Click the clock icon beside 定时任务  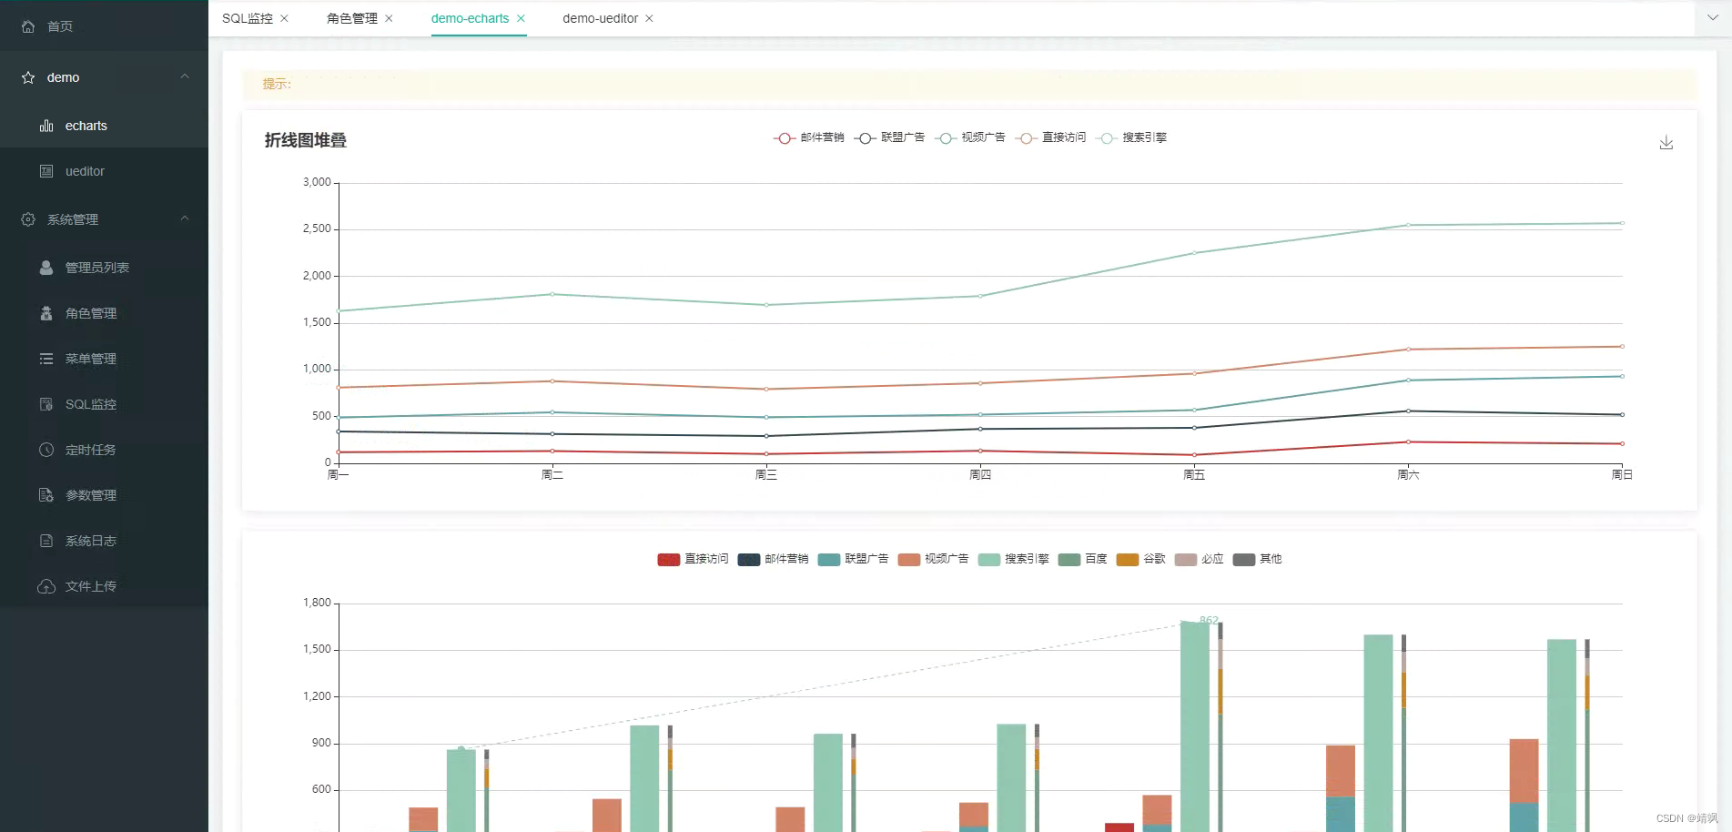pos(46,450)
